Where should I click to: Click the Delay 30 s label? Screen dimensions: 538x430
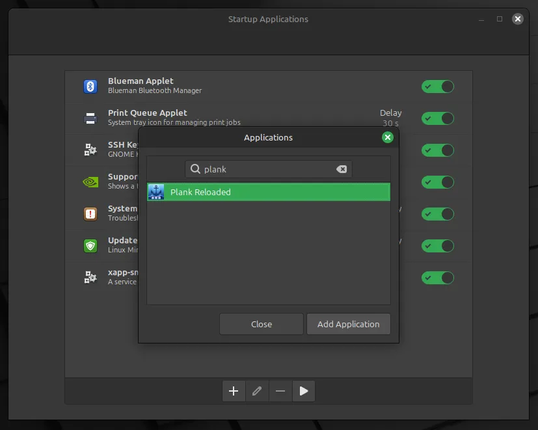point(390,118)
